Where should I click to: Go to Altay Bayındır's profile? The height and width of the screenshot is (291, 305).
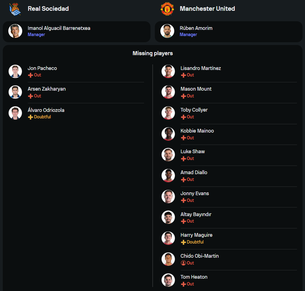tap(196, 214)
